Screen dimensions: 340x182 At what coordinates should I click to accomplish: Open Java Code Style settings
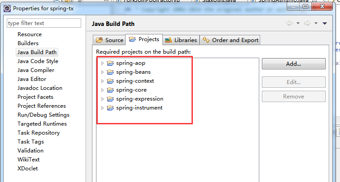[x=38, y=61]
